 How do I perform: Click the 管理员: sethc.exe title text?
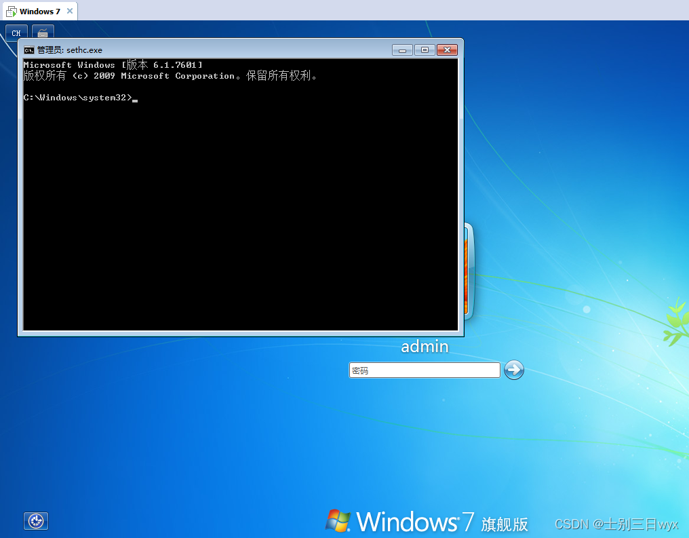coord(69,50)
